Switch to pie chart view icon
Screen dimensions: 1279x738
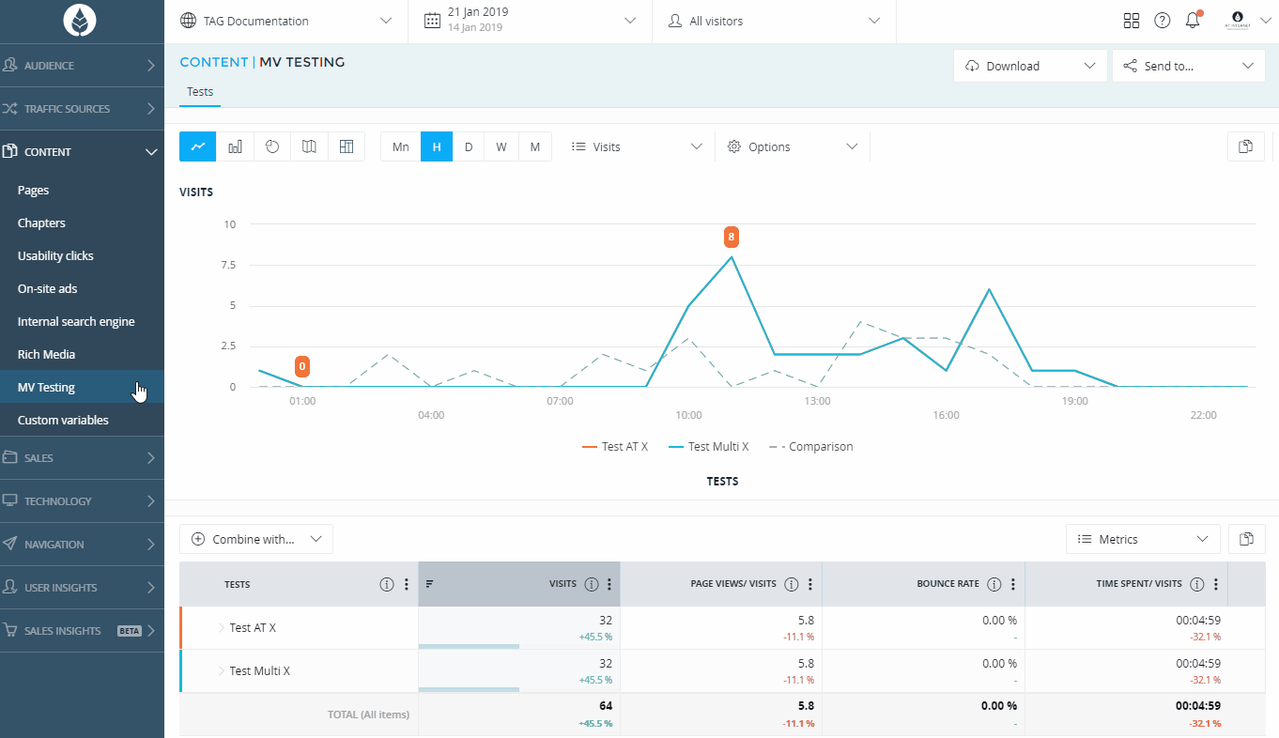(272, 146)
